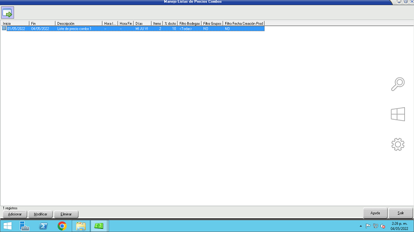Click the Windows logo charm on right
The height and width of the screenshot is (232, 414).
[398, 114]
